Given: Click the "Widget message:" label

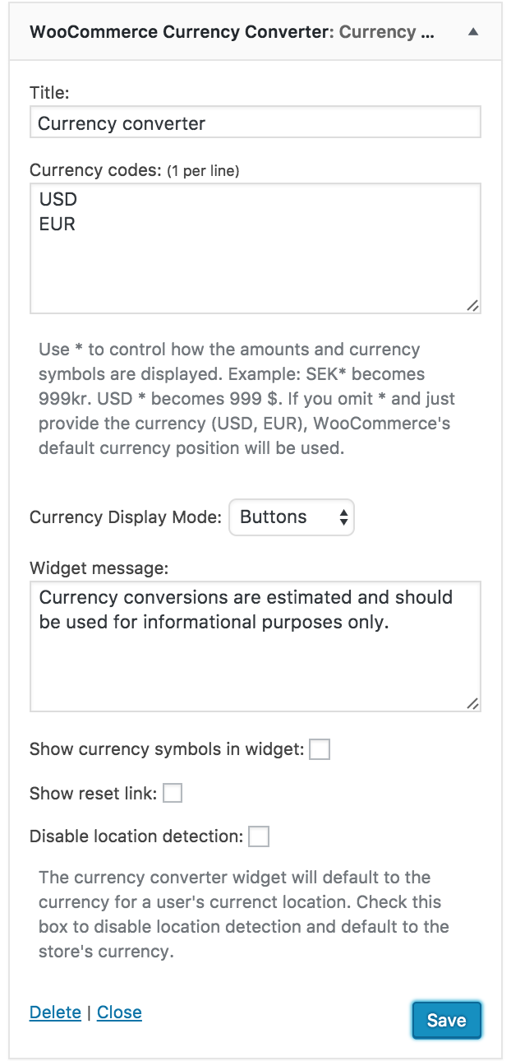Looking at the screenshot, I should (x=99, y=568).
